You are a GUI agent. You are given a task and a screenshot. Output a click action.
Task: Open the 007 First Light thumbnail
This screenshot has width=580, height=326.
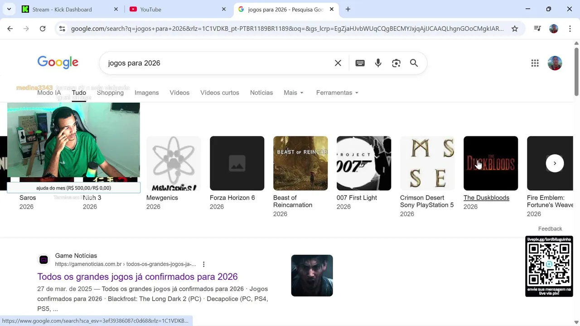coord(364,163)
